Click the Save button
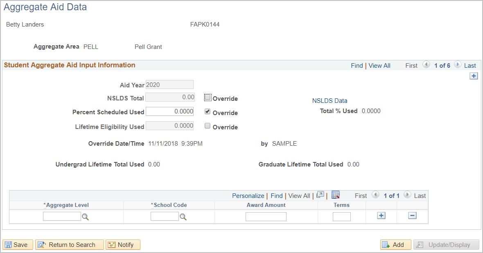 (x=18, y=245)
